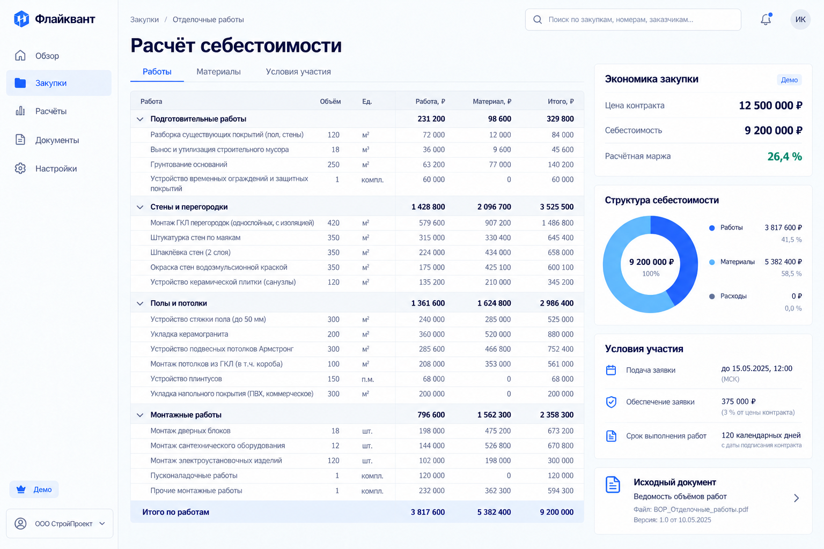Click the Монтаж дверных блоков row name
The height and width of the screenshot is (549, 824).
pos(190,431)
